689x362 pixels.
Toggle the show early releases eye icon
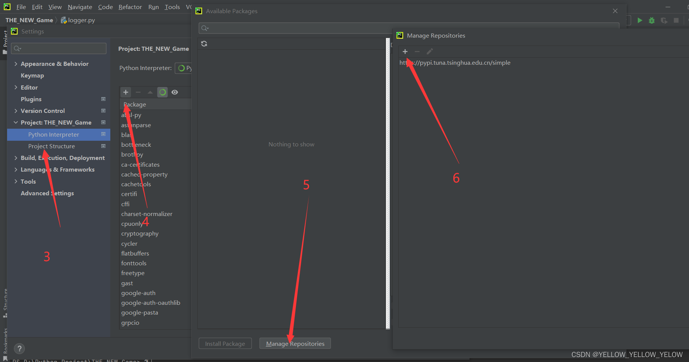(x=175, y=92)
